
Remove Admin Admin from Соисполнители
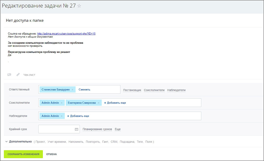pyautogui.click(x=62, y=103)
